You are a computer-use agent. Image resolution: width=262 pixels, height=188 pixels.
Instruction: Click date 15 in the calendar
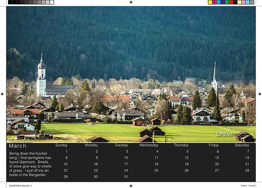coord(65,164)
